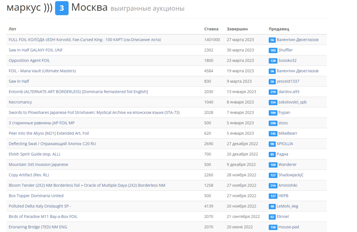
Task: Open the Opposition Agent FOIL lot
Action: click(x=29, y=60)
